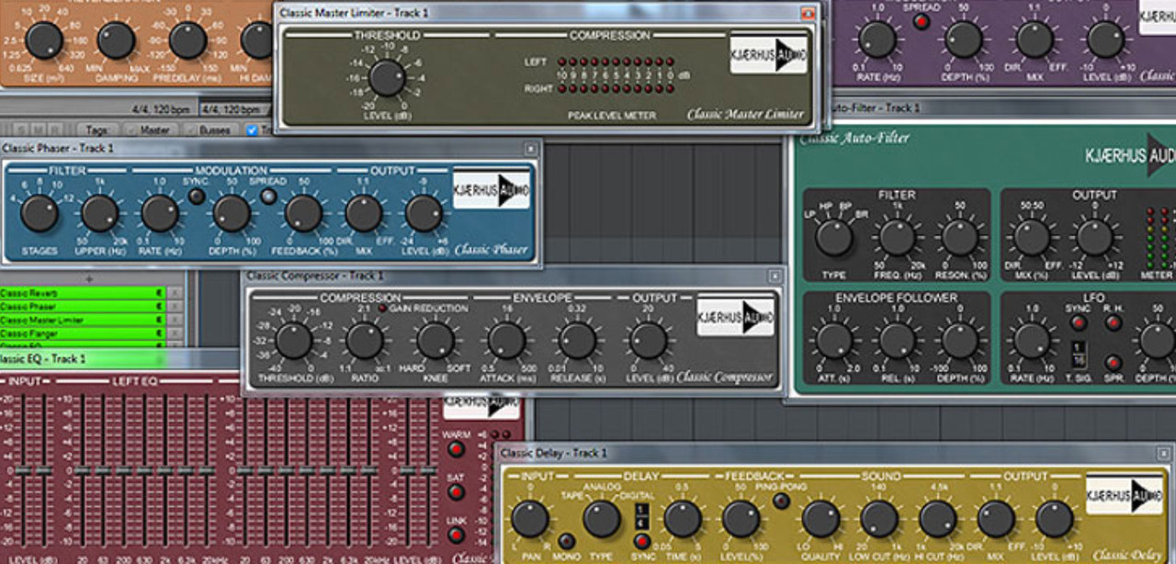Click the Reson. (%) knob in Classic Auto-Filter
This screenshot has width=1176, height=564.
pos(960,237)
